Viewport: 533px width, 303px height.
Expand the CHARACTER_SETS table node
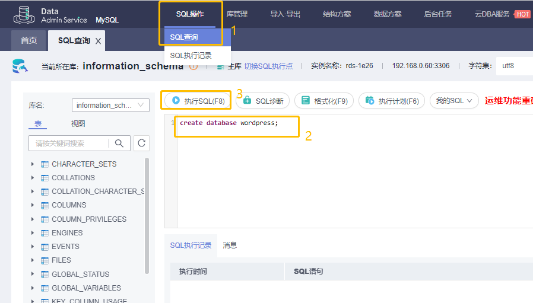tap(33, 164)
